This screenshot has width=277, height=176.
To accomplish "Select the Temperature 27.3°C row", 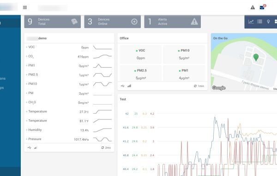I will click(x=69, y=111).
